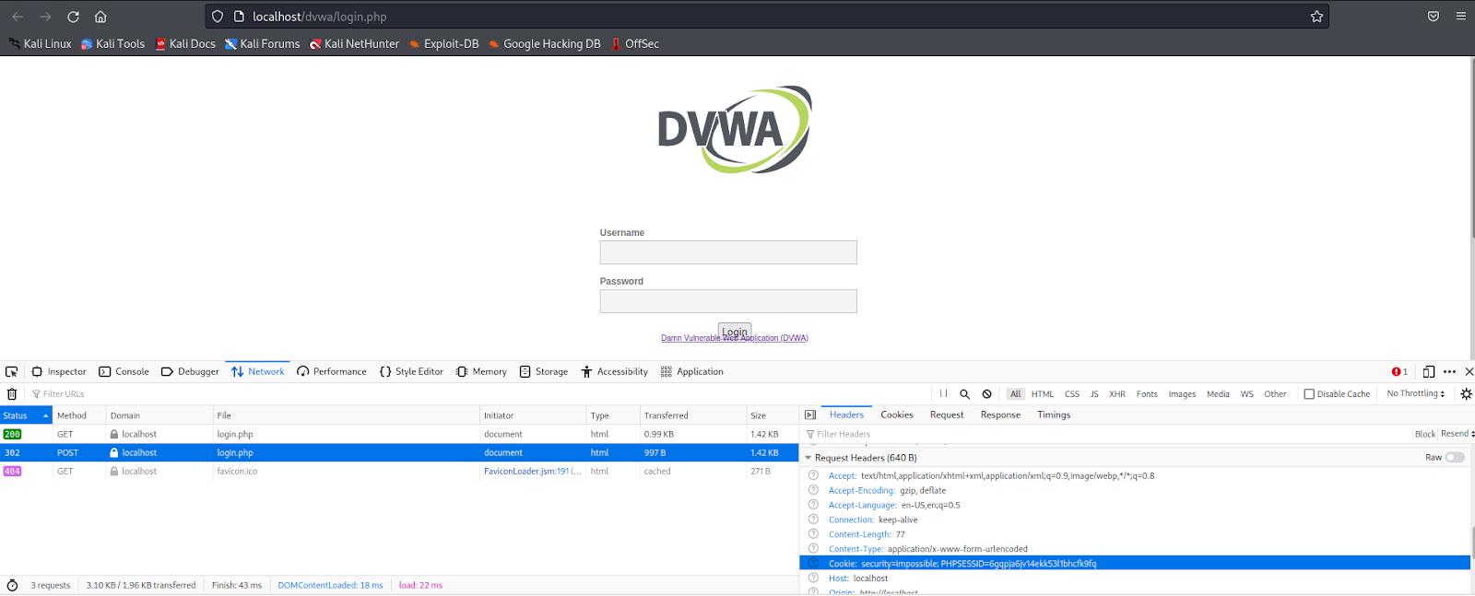Screen dimensions: 1475x596
Task: Click help icon beside Connection header
Action: tap(813, 520)
